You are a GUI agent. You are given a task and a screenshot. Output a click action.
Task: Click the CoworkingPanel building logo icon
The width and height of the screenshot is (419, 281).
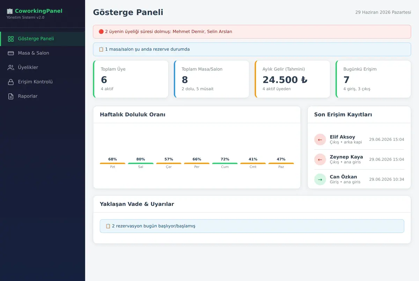coord(10,11)
